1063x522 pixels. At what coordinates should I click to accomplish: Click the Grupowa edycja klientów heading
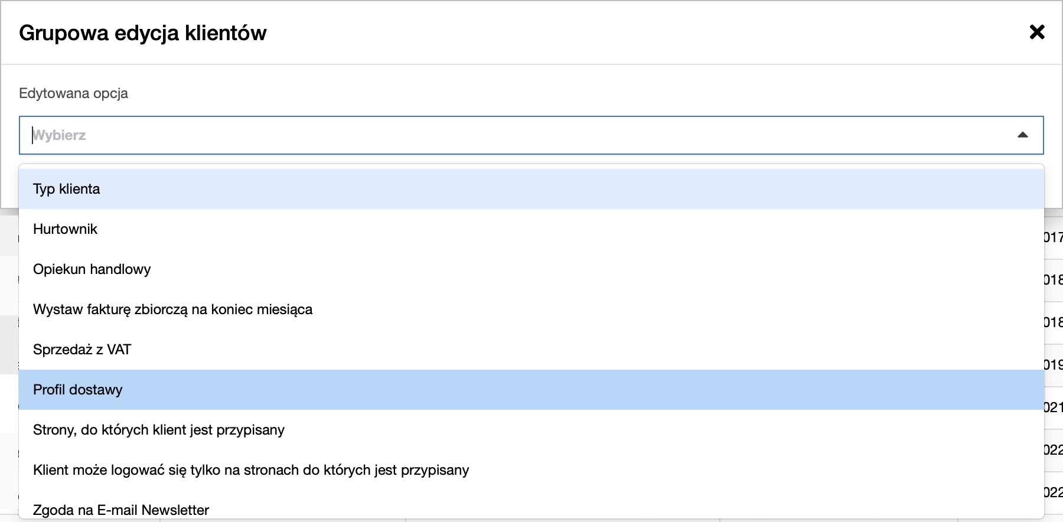pos(143,33)
